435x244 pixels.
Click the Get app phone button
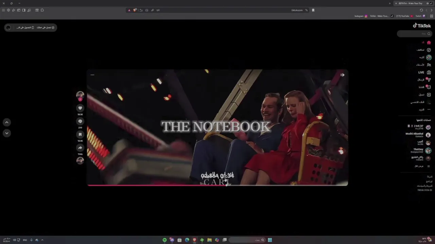[x=25, y=27]
